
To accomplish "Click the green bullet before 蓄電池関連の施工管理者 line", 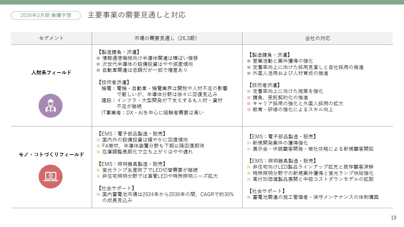I will click(x=249, y=197).
